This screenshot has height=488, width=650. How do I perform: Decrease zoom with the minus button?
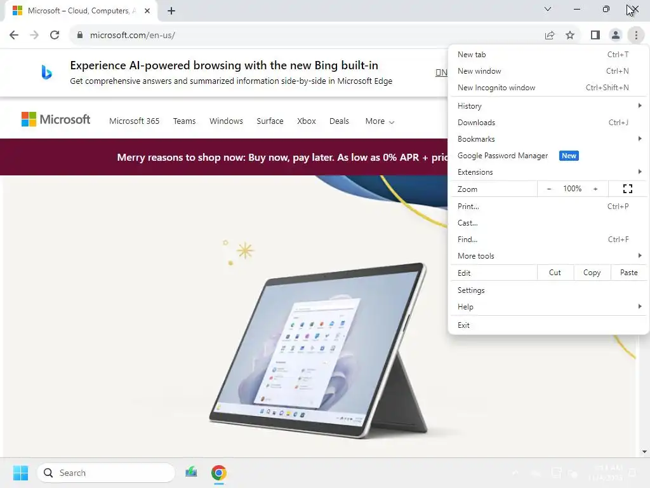click(x=549, y=189)
